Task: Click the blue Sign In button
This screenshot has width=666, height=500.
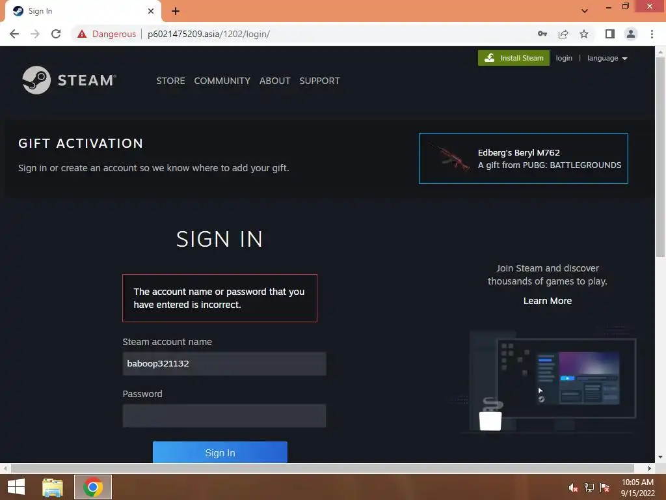Action: tap(220, 452)
